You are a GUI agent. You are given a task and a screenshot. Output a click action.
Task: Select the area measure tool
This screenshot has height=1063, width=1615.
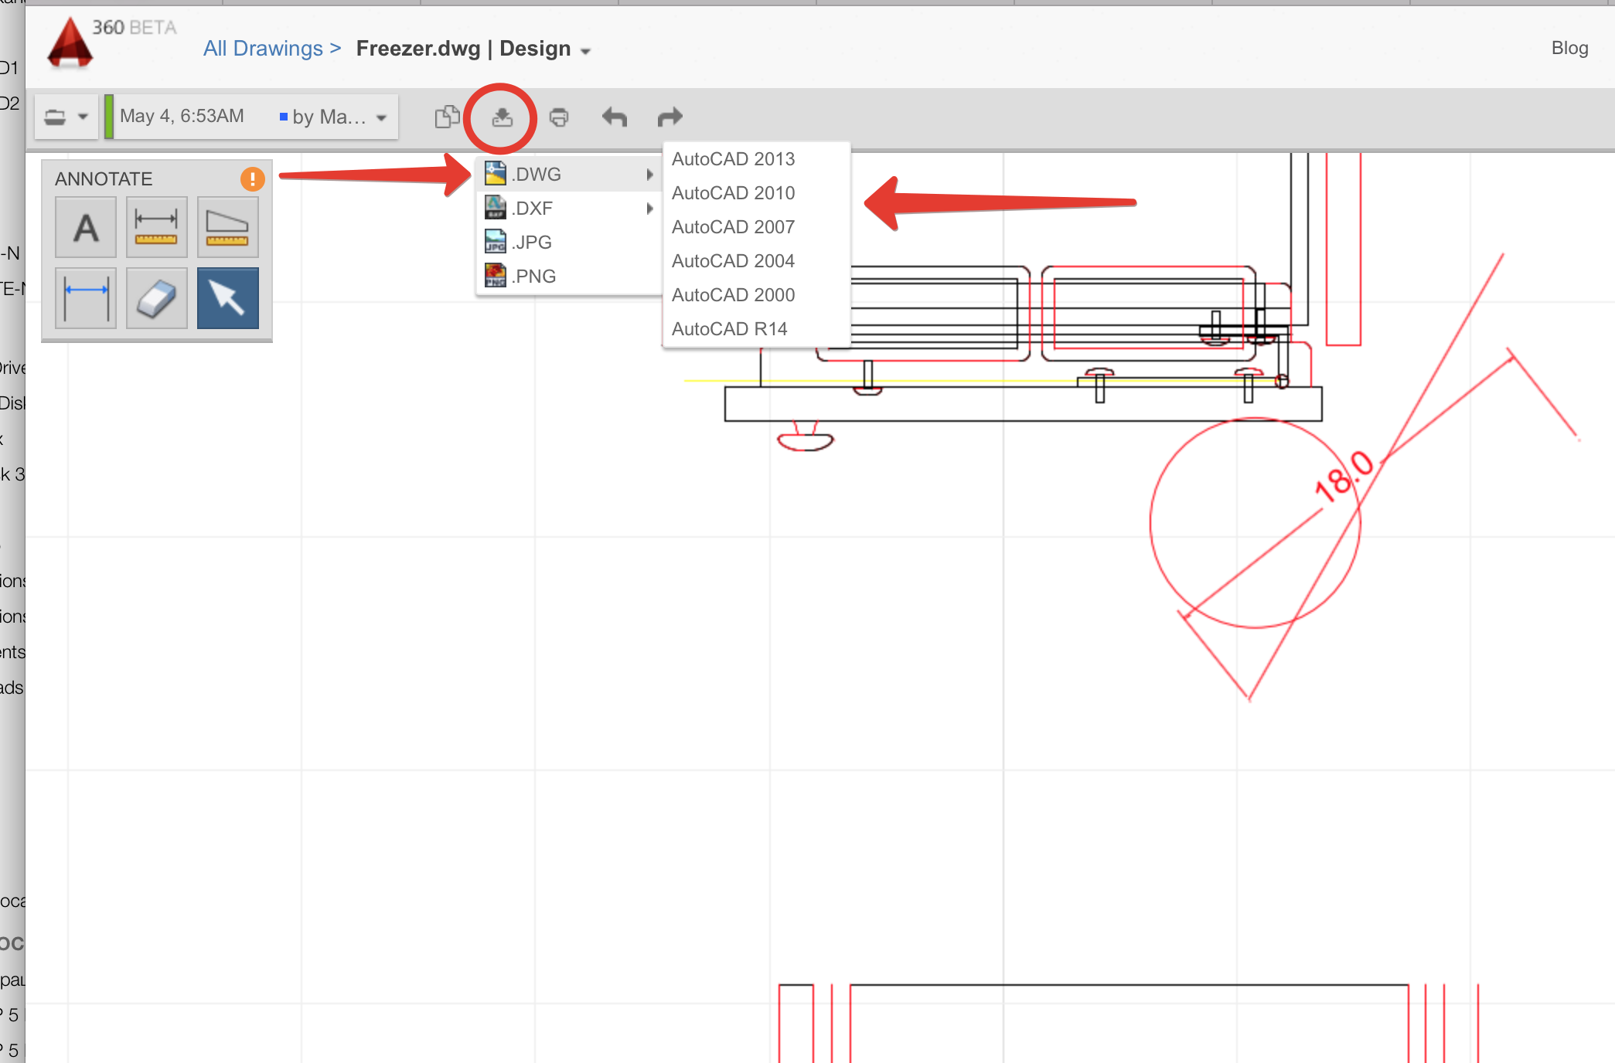click(227, 227)
